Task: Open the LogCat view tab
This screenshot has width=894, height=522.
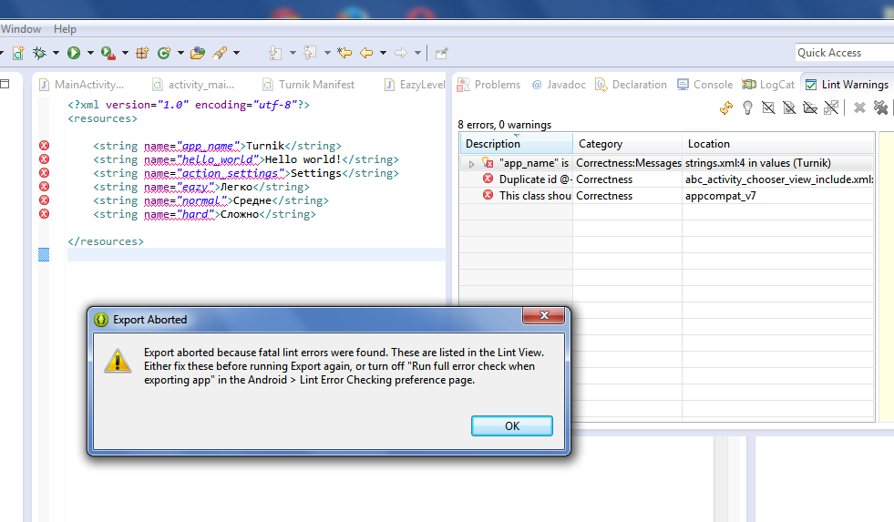Action: pos(768,85)
